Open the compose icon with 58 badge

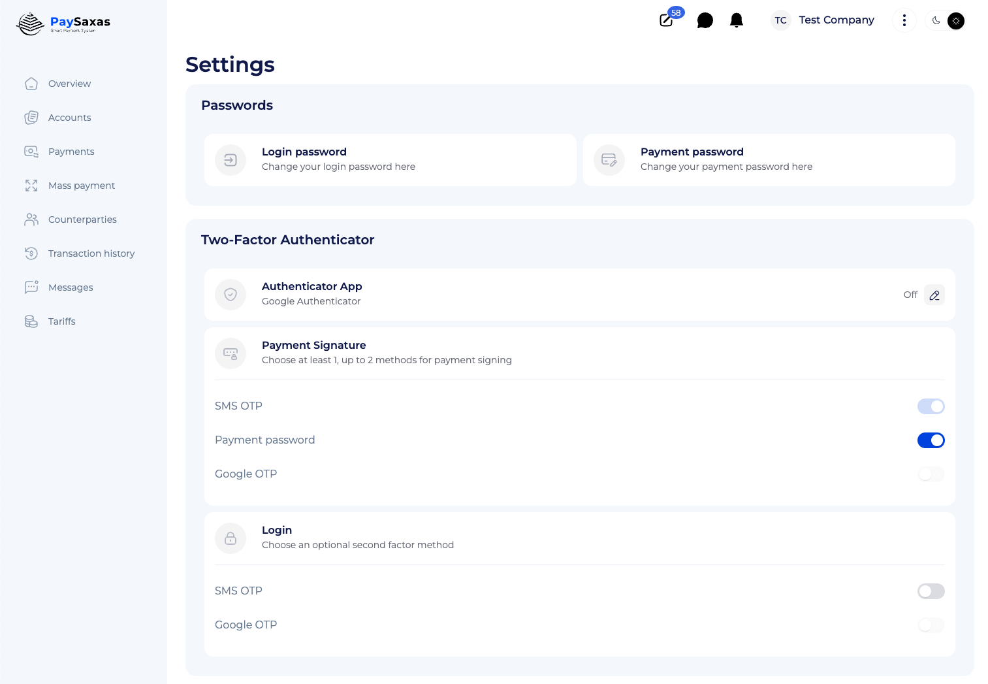tap(667, 20)
